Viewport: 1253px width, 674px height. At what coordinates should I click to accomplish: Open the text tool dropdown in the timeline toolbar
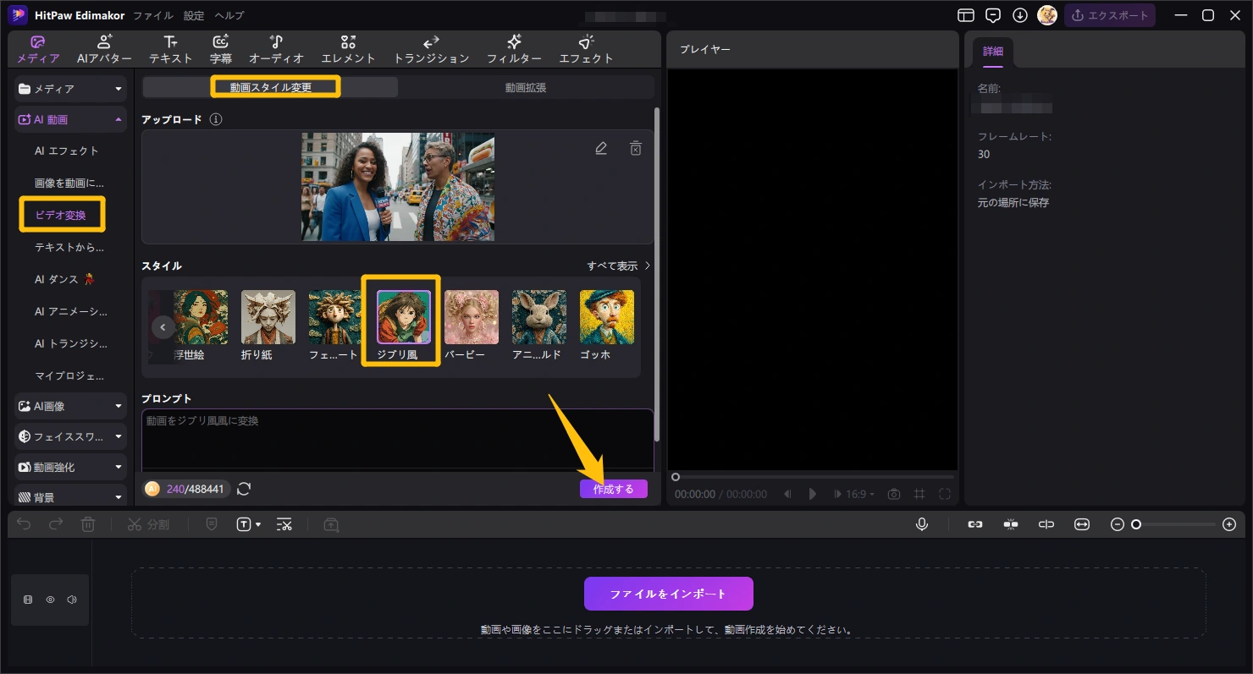tap(249, 524)
